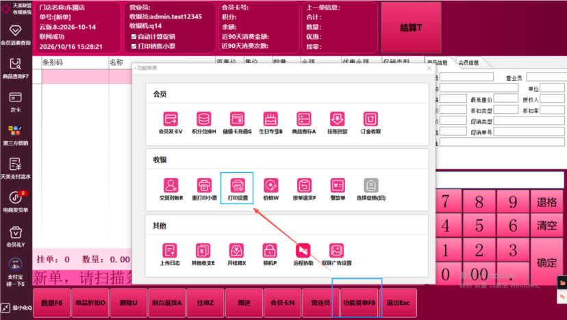Open 会员礼Y member gift
The height and width of the screenshot is (320, 567).
coord(16,236)
